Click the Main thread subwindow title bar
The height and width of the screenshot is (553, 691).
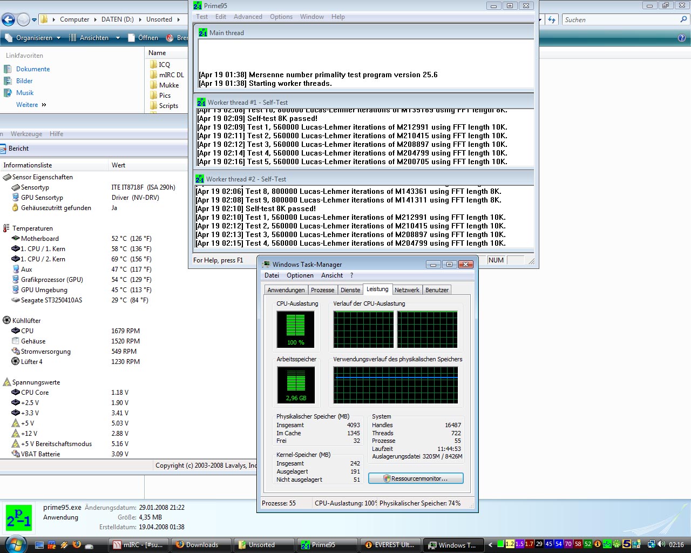click(x=364, y=32)
